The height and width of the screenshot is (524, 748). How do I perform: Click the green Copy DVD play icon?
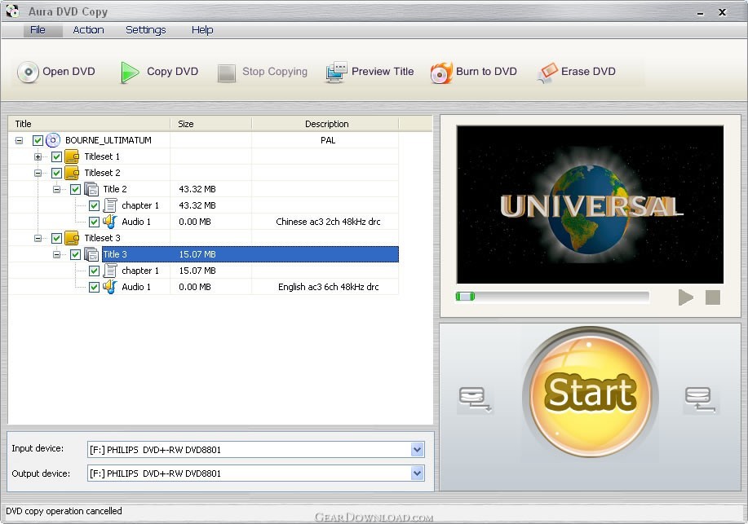point(129,73)
